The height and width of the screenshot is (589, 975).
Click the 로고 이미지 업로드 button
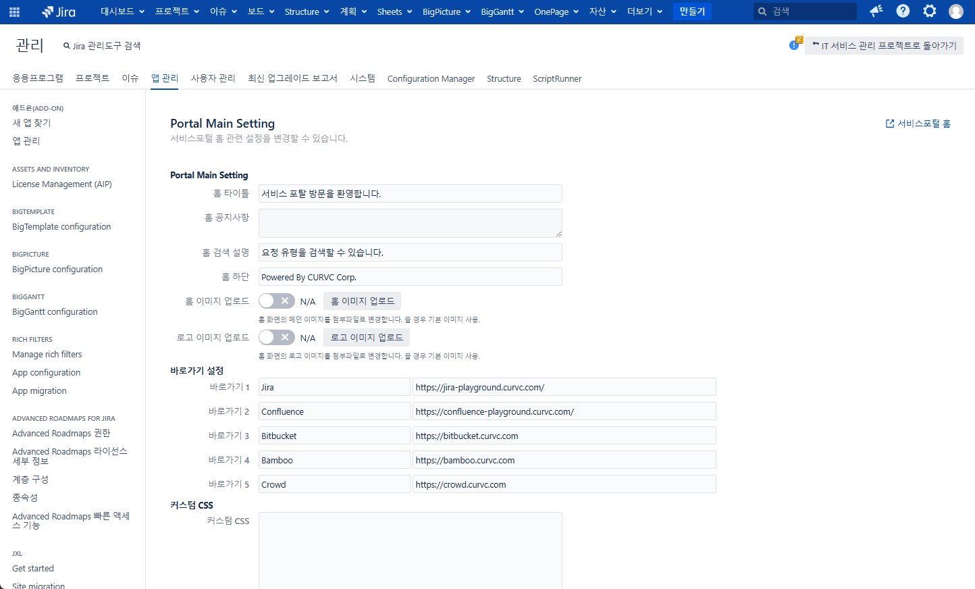click(x=367, y=337)
